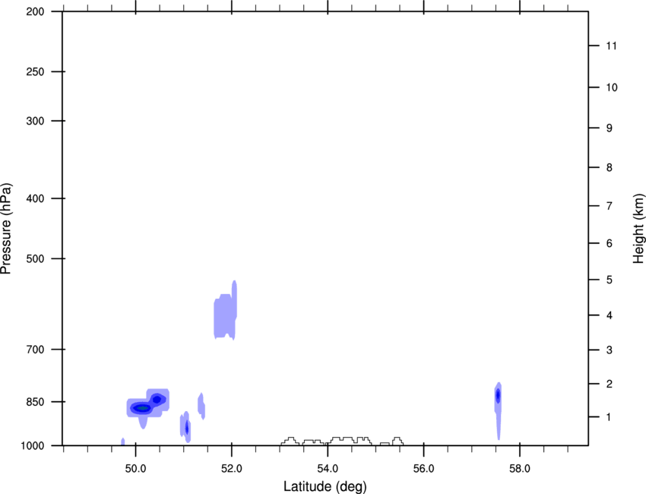646x494 pixels.
Task: Select the 250 pressure tick label
Action: (35, 71)
